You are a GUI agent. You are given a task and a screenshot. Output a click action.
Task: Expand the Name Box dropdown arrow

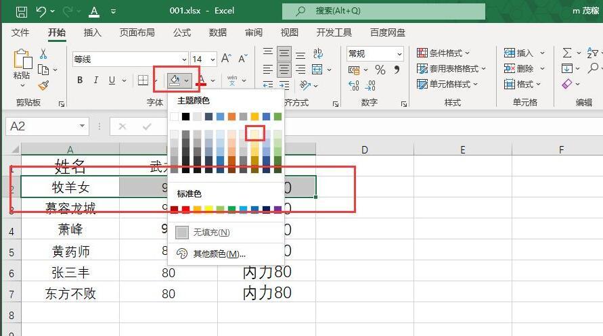(82, 126)
